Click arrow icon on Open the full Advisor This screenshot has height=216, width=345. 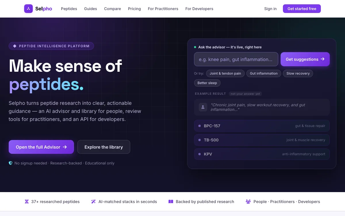click(x=65, y=147)
